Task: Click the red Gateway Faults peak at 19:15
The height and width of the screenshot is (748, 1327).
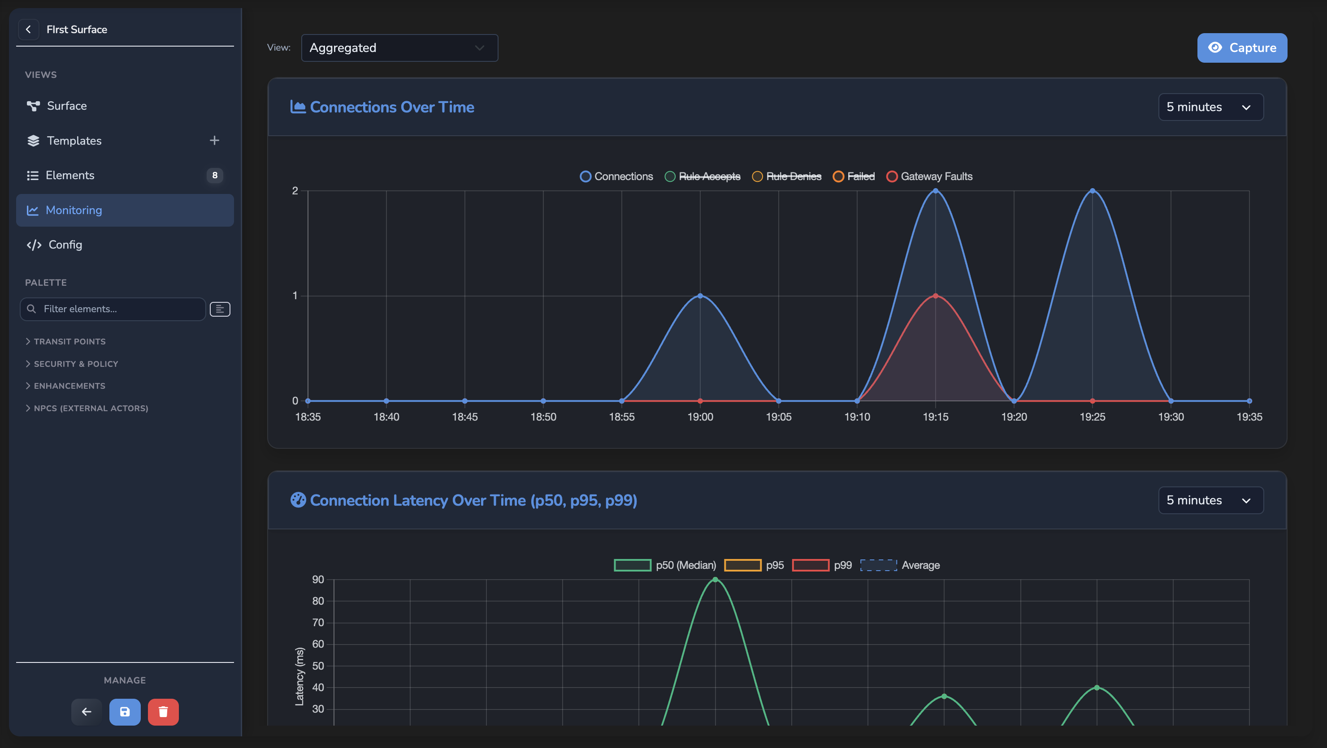Action: pos(936,296)
